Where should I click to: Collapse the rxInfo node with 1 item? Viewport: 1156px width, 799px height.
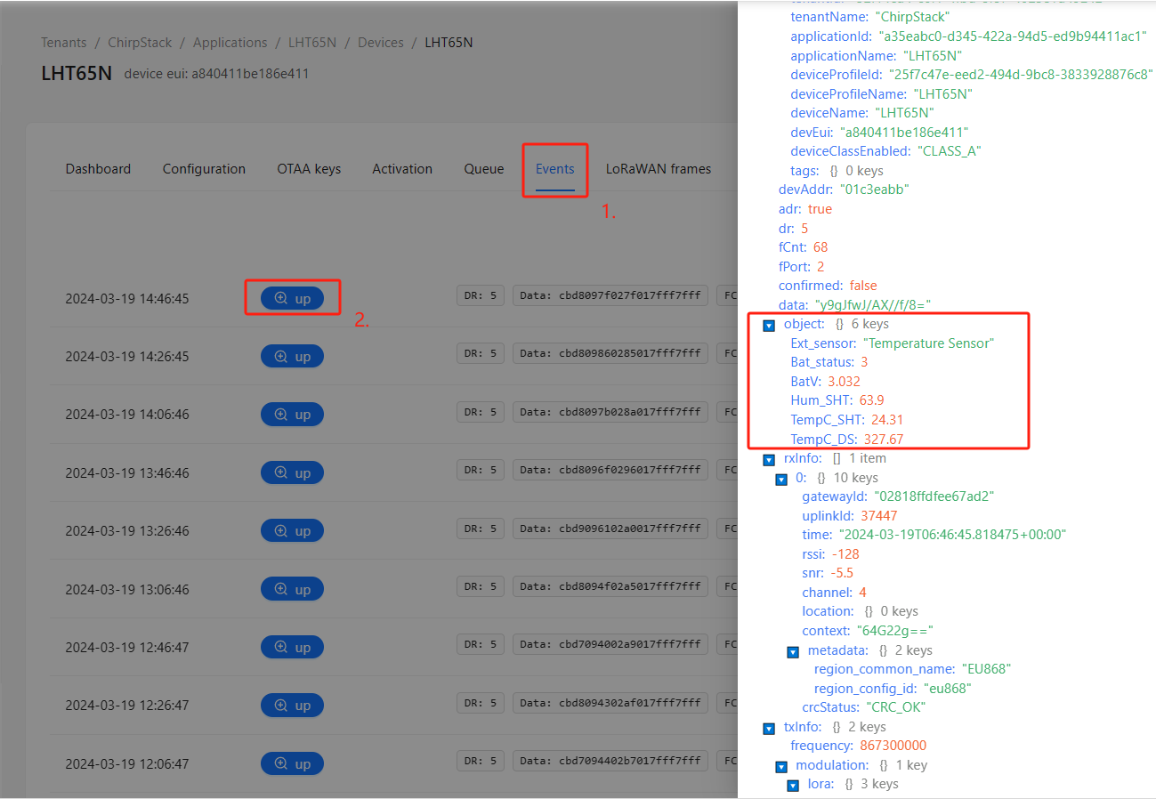pyautogui.click(x=769, y=460)
